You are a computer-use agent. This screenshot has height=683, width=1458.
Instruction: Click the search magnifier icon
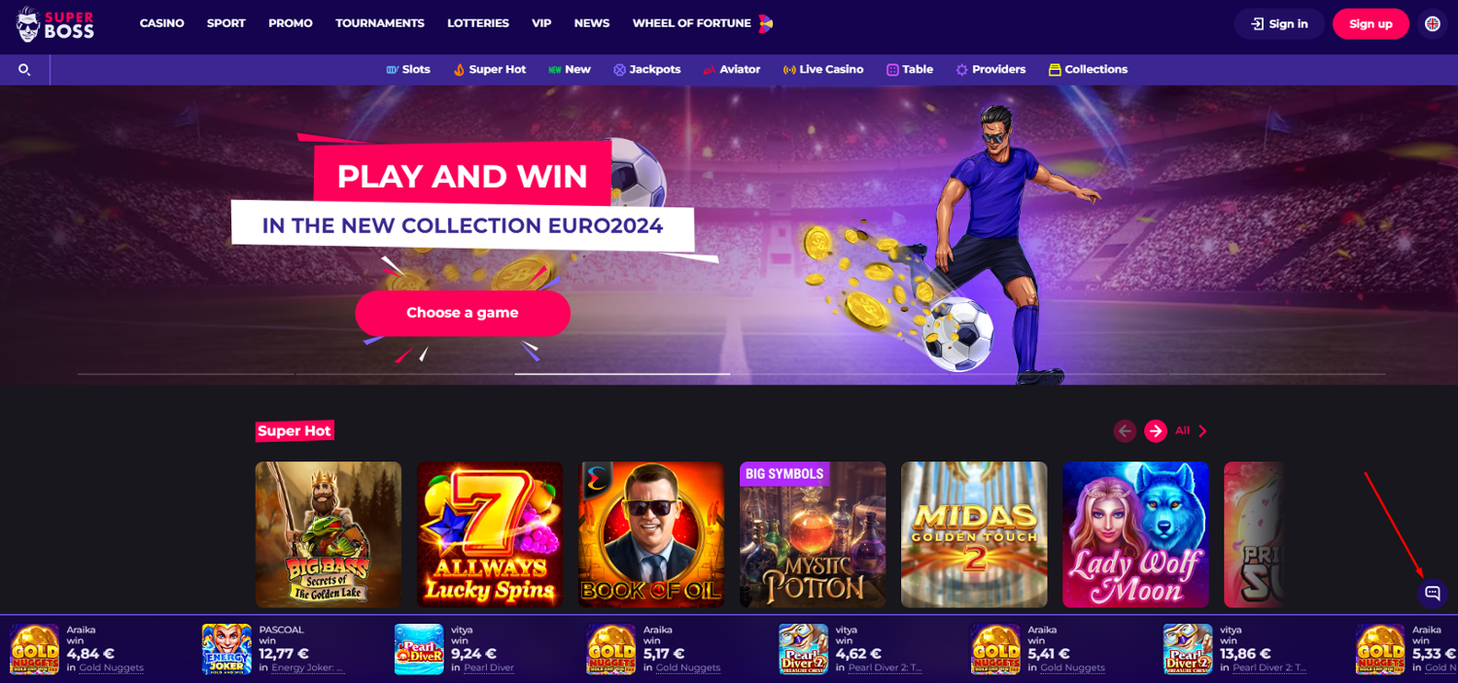(24, 70)
